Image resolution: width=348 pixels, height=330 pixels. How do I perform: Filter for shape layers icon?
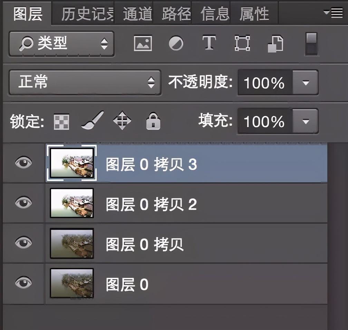[242, 43]
